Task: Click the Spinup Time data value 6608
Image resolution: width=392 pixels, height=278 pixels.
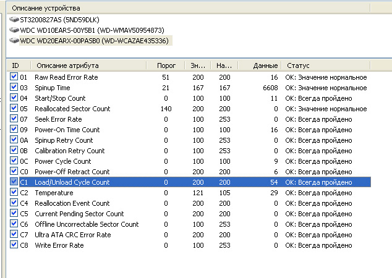Action: (270, 88)
